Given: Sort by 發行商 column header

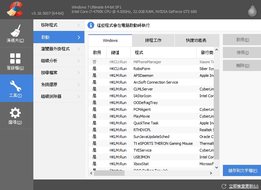Looking at the screenshot, I should point(205,53).
